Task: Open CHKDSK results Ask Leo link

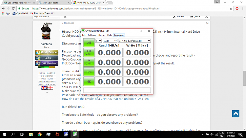Action: (x=106, y=99)
